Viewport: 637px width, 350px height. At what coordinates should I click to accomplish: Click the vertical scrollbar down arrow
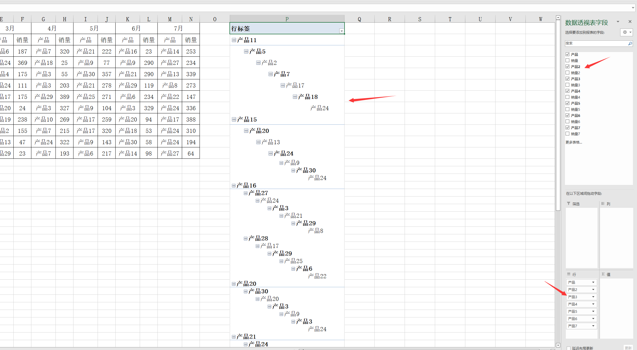(558, 345)
